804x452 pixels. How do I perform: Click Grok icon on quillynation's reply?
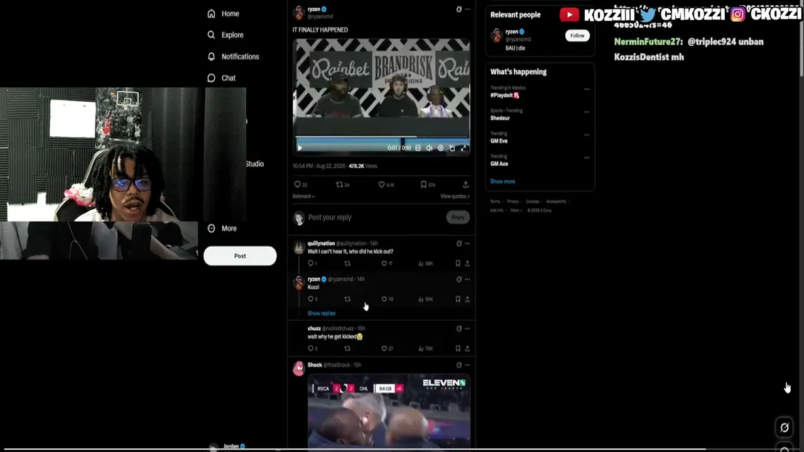[x=459, y=244]
